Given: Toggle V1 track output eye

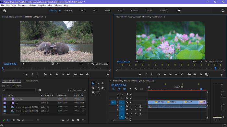Looking at the screenshot, I should coord(131,102).
